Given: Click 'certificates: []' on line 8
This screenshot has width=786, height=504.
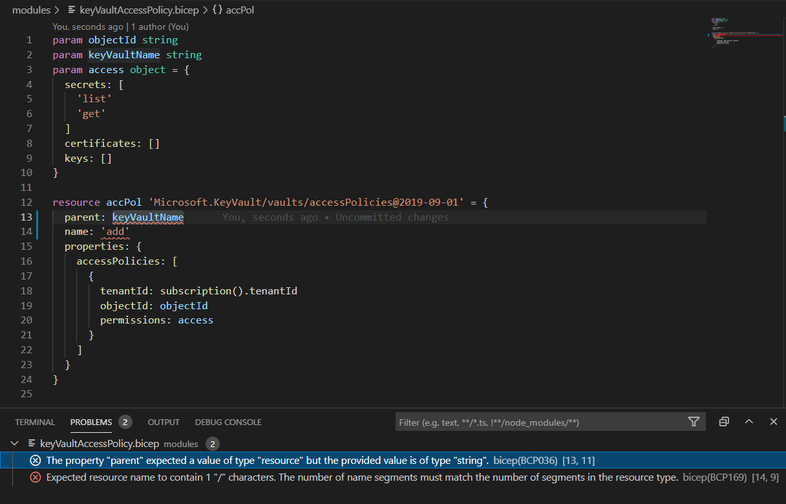Looking at the screenshot, I should pos(112,144).
